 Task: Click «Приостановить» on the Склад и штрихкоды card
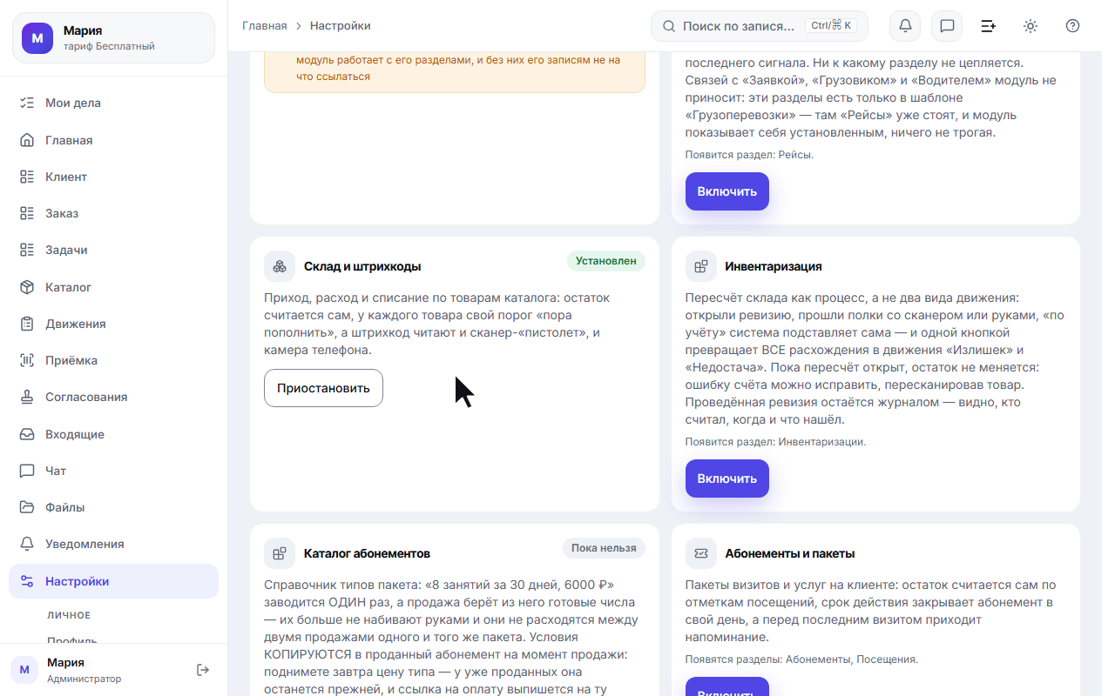pyautogui.click(x=323, y=388)
